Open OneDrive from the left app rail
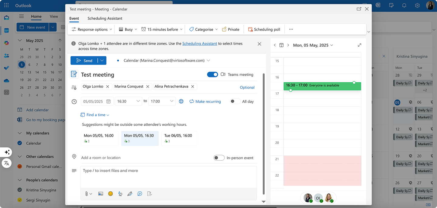Image resolution: width=437 pixels, height=208 pixels. pos(6,81)
